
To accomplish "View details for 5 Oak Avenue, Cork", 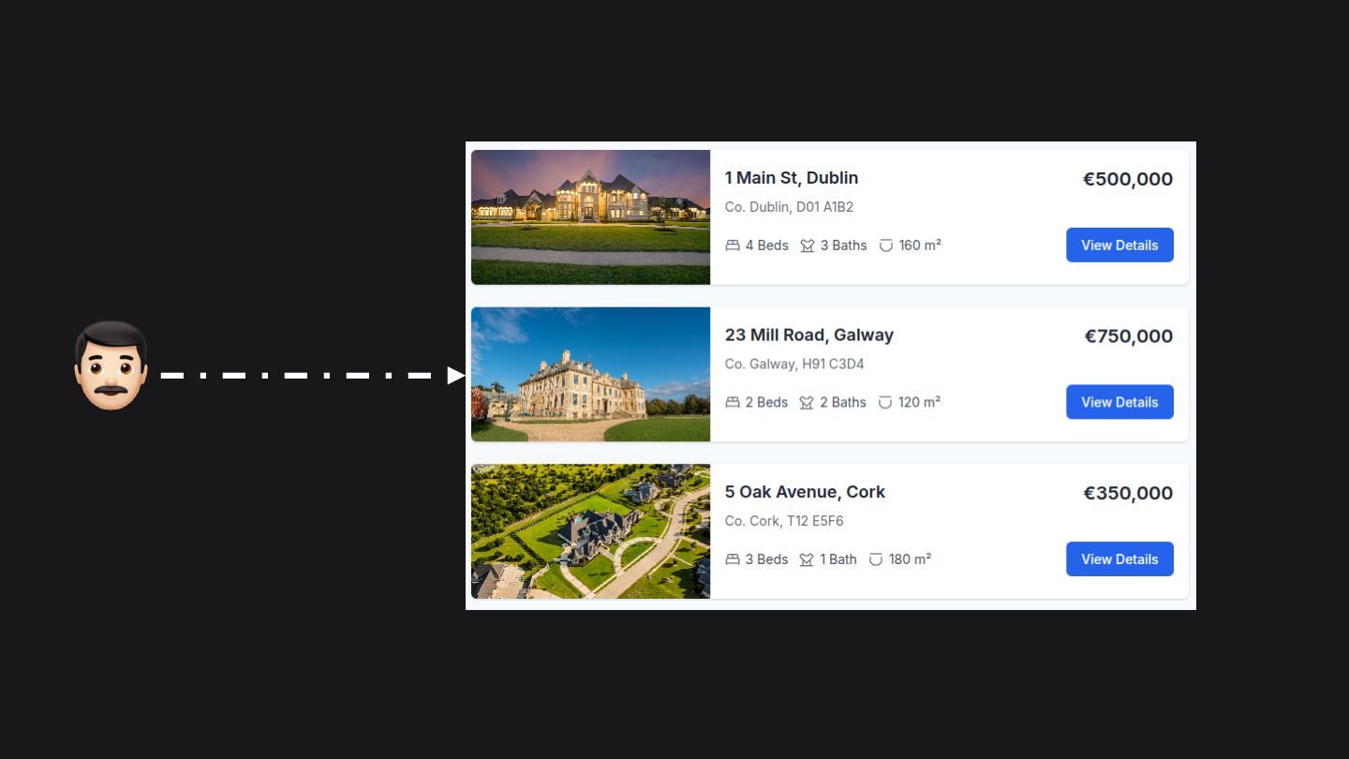I will 1119,558.
